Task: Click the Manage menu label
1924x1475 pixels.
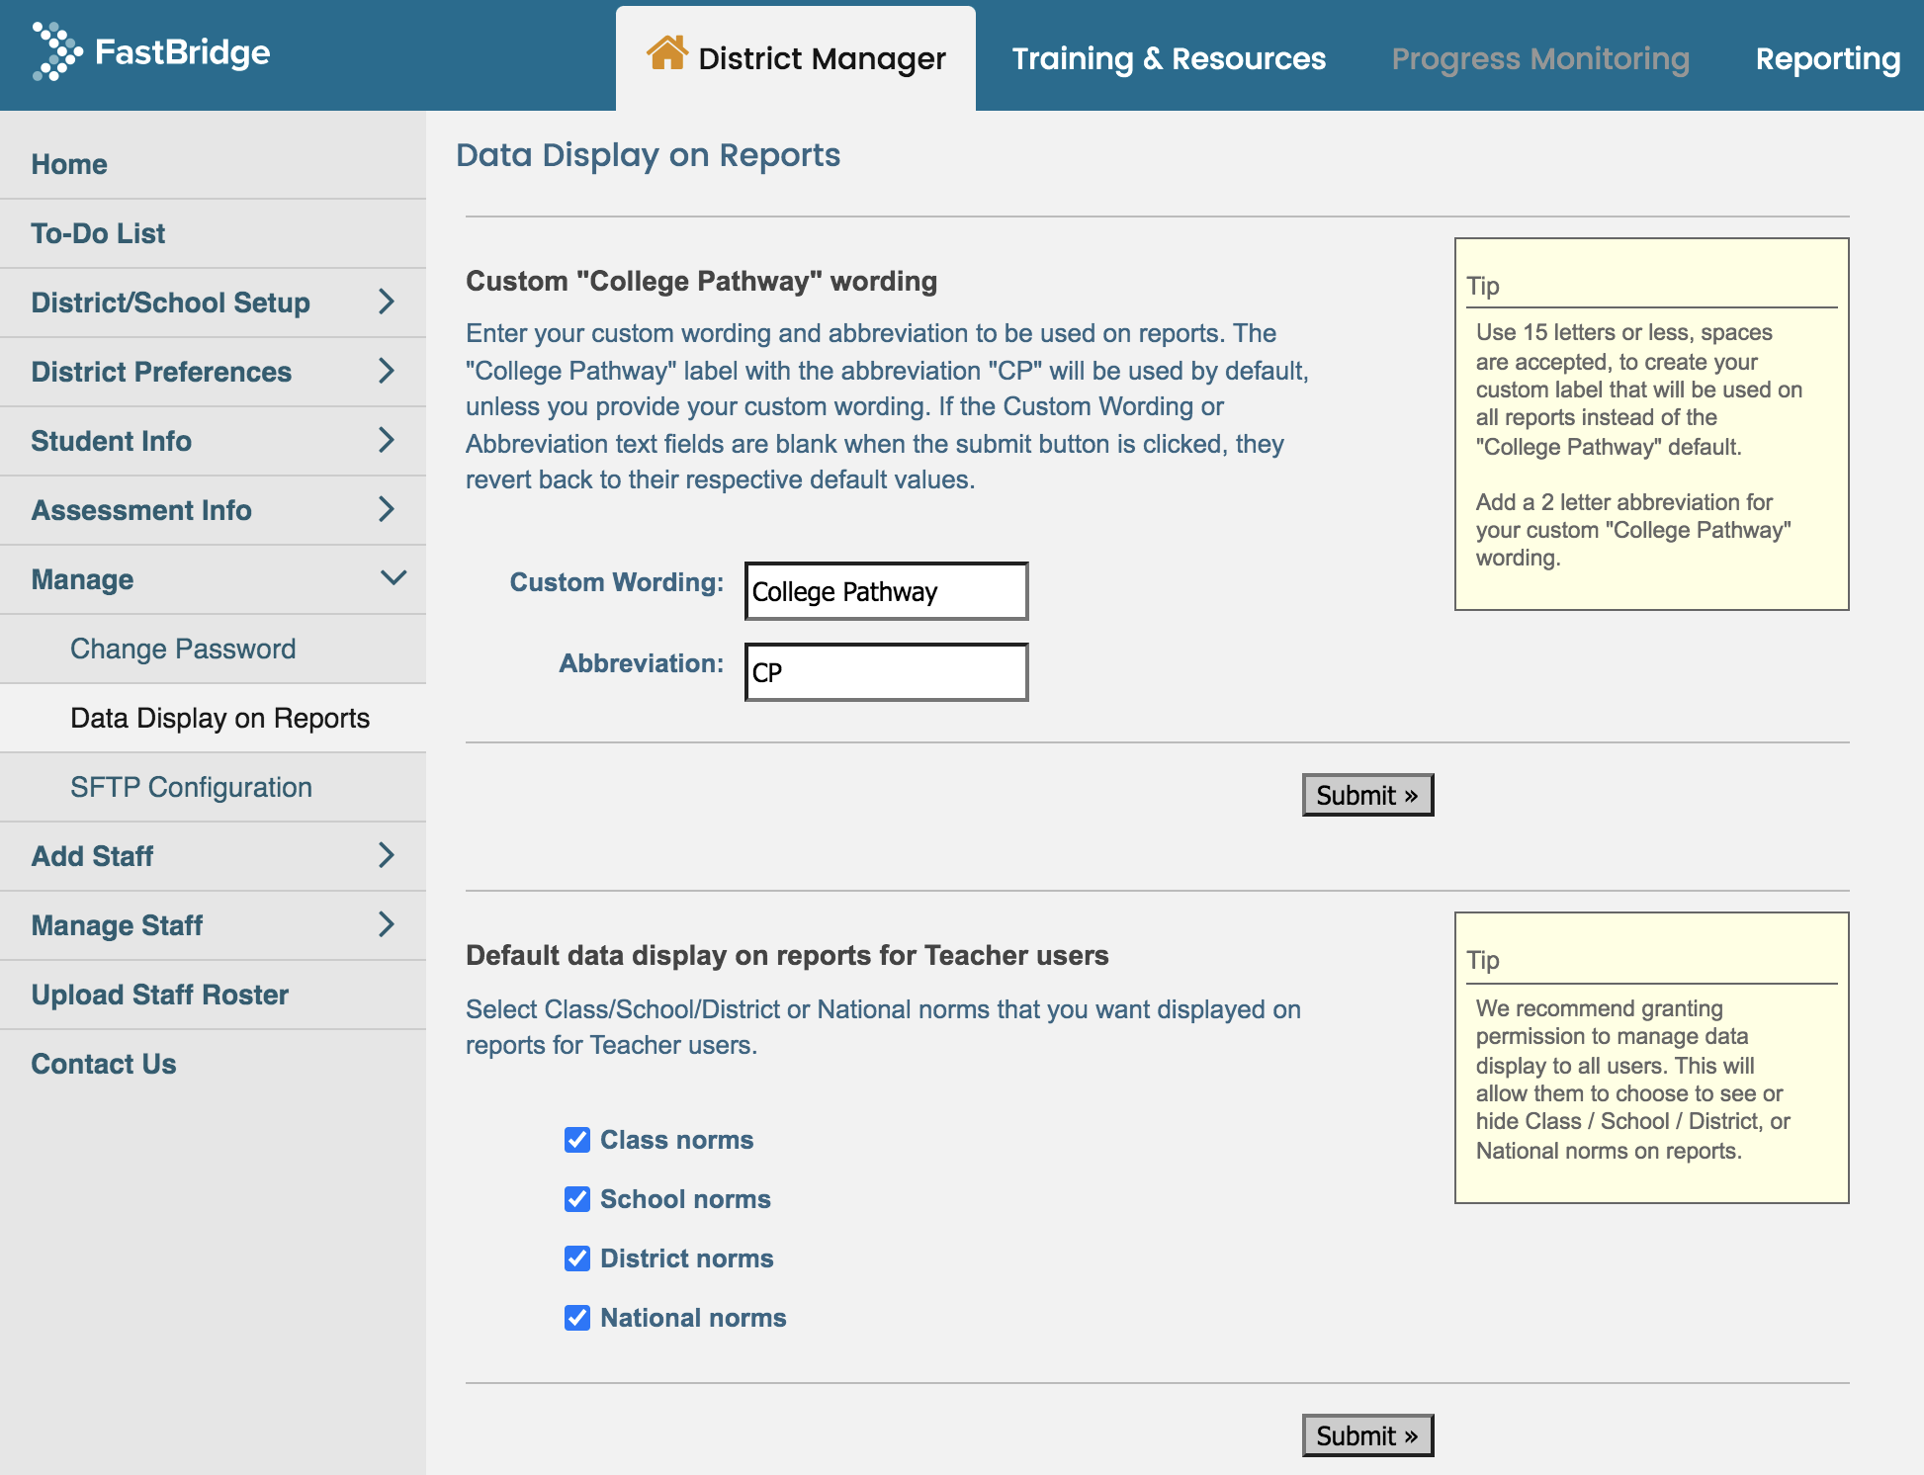Action: click(82, 579)
